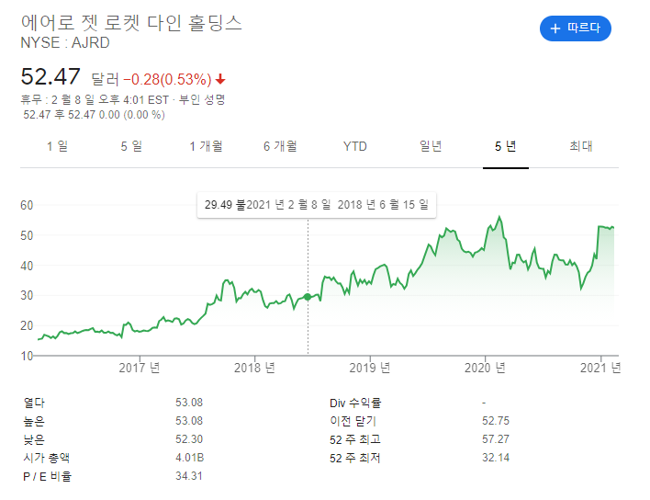Select the 1 일 time range tab
Screen dimensions: 650x500
pyautogui.click(x=57, y=146)
